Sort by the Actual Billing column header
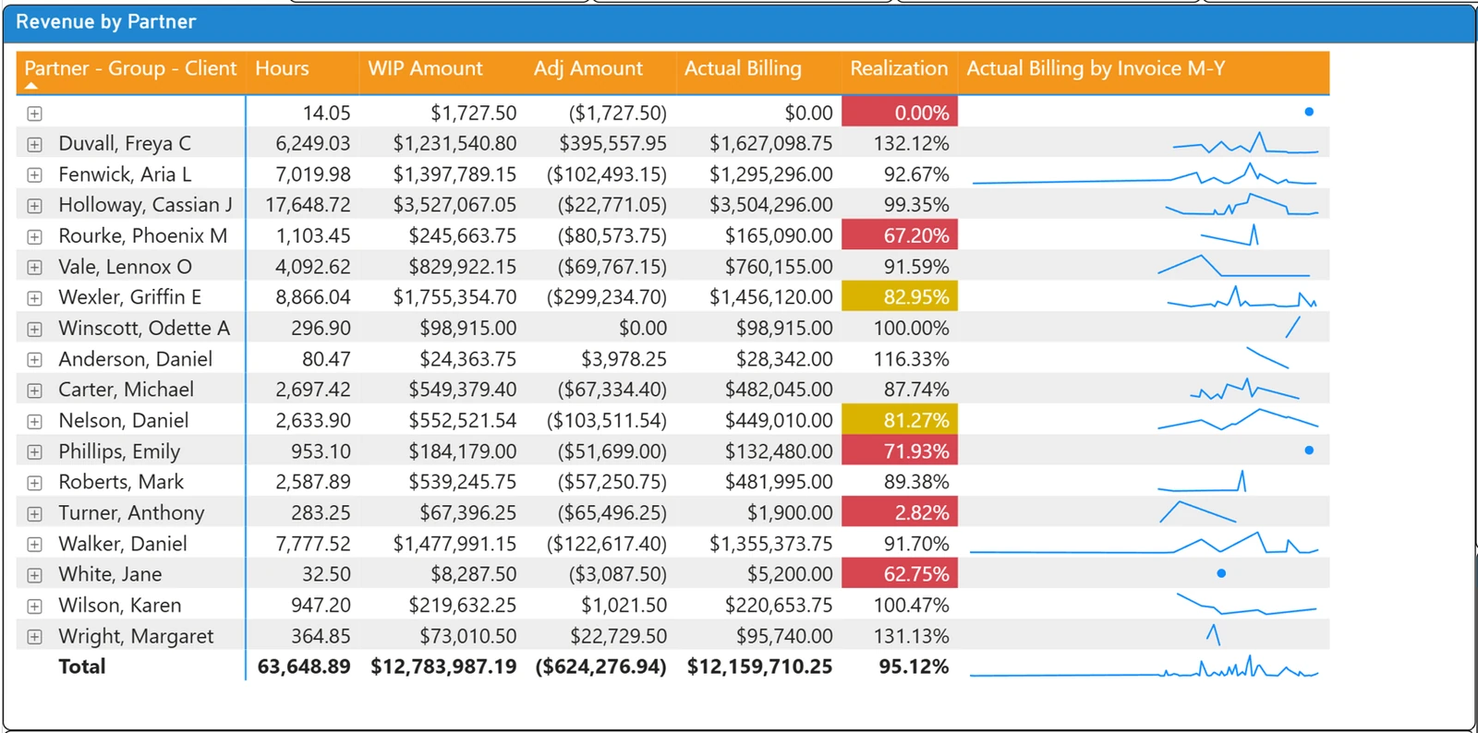The height and width of the screenshot is (733, 1478). [743, 68]
